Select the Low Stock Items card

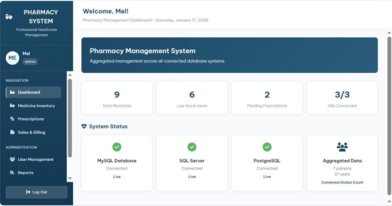[x=192, y=97]
